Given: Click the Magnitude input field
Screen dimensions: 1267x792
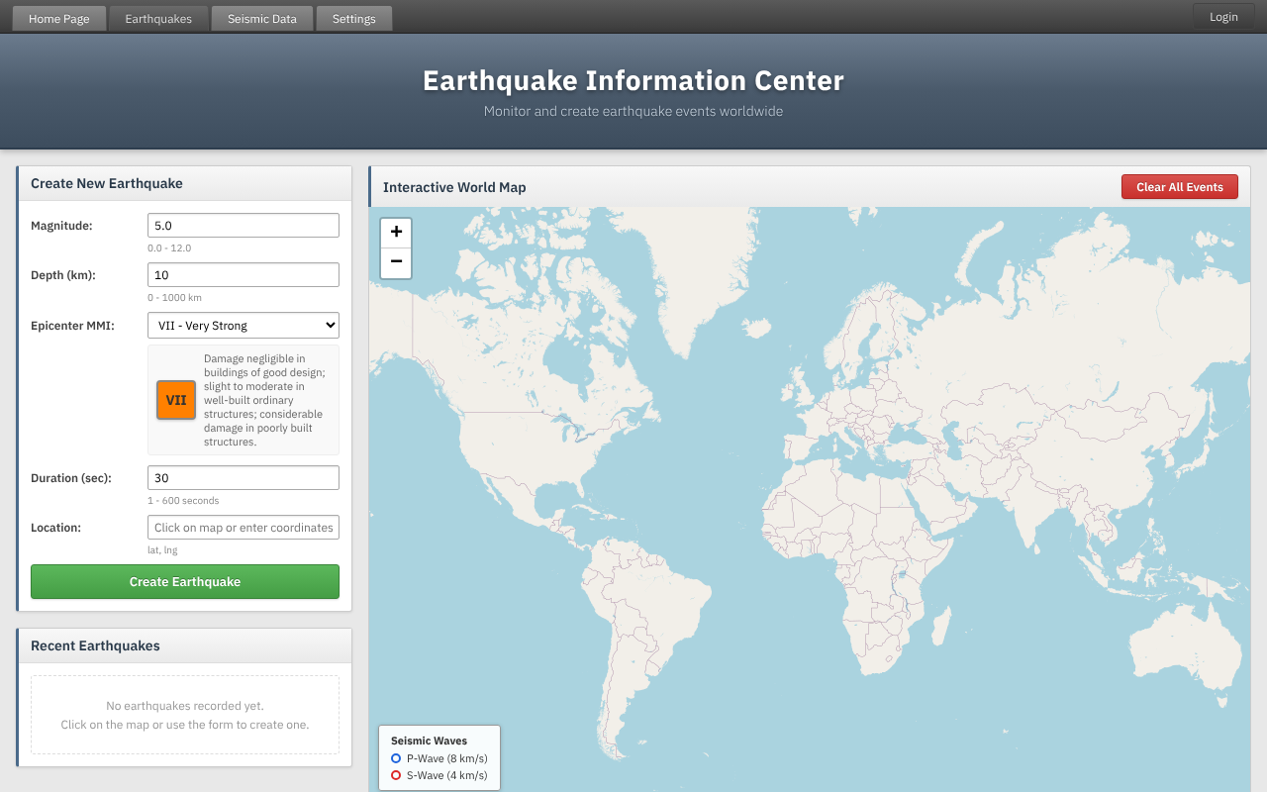Looking at the screenshot, I should 243,225.
